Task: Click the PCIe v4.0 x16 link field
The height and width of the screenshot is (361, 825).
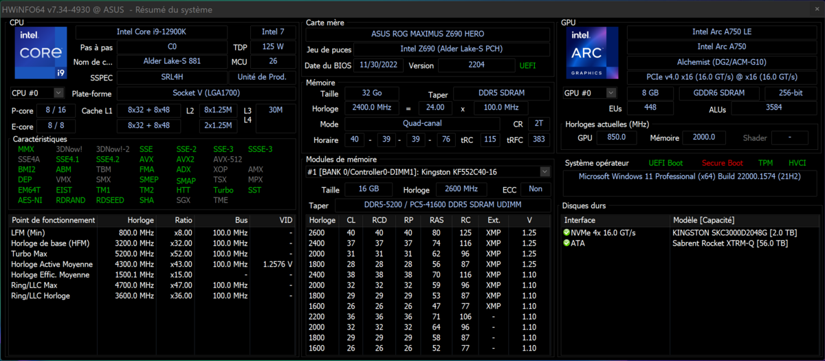Action: tap(722, 76)
